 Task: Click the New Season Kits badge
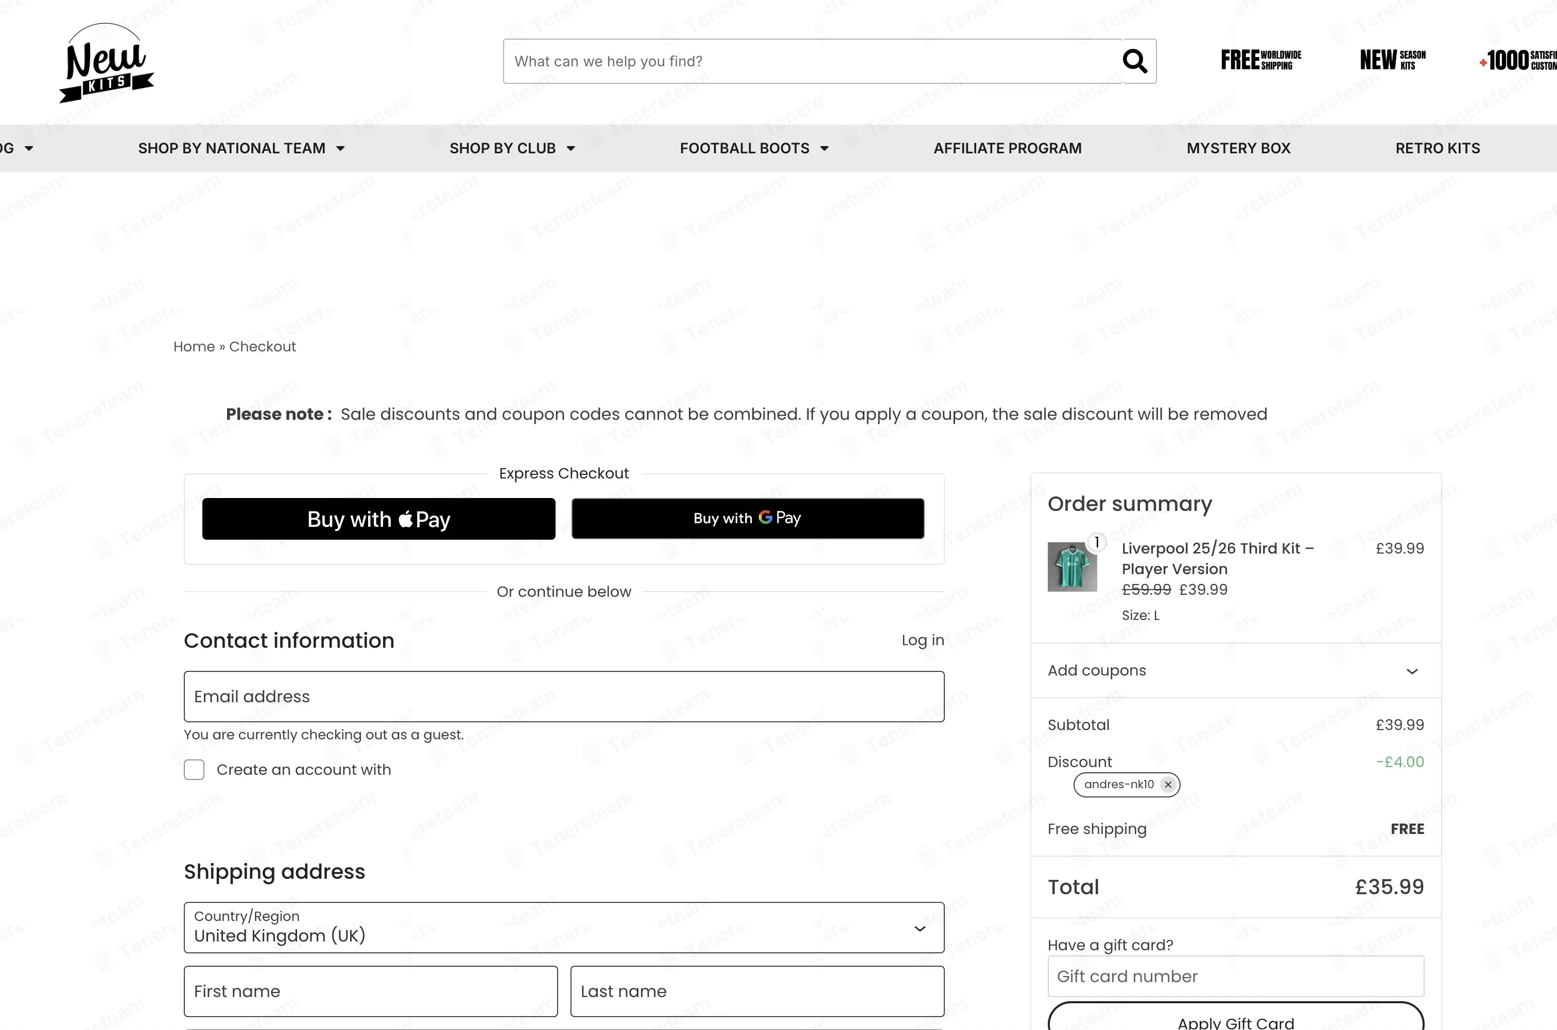pyautogui.click(x=1393, y=60)
